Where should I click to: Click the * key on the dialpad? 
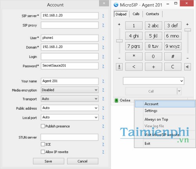(x=134, y=56)
